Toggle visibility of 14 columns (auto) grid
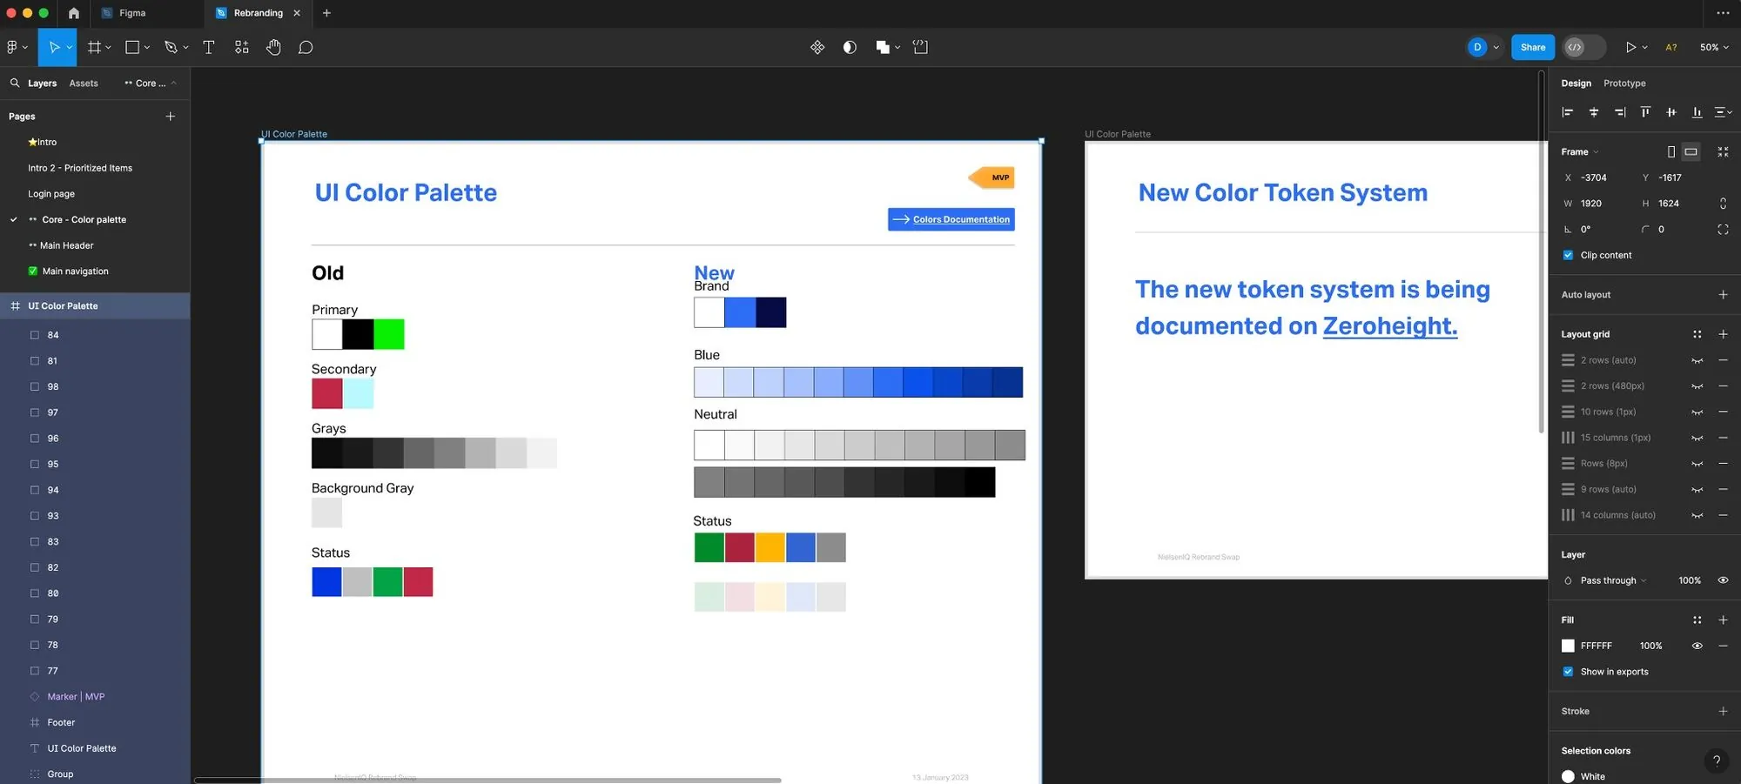The height and width of the screenshot is (784, 1741). (x=1697, y=515)
